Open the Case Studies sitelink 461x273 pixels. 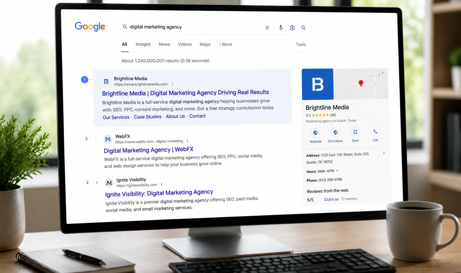(x=148, y=117)
